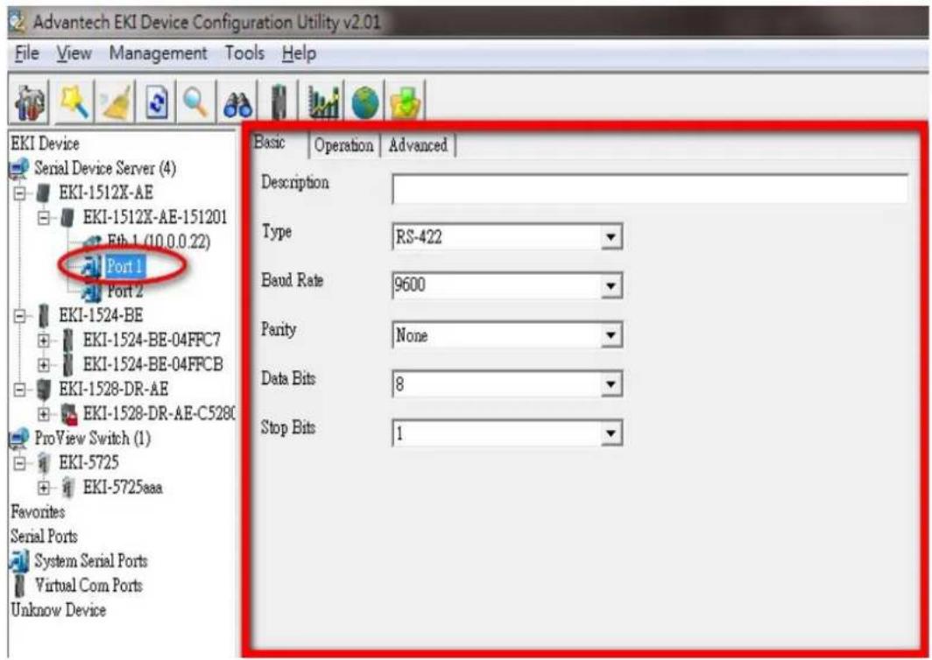The image size is (932, 660).
Task: Select EKI-5725aaa device label
Action: point(123,488)
